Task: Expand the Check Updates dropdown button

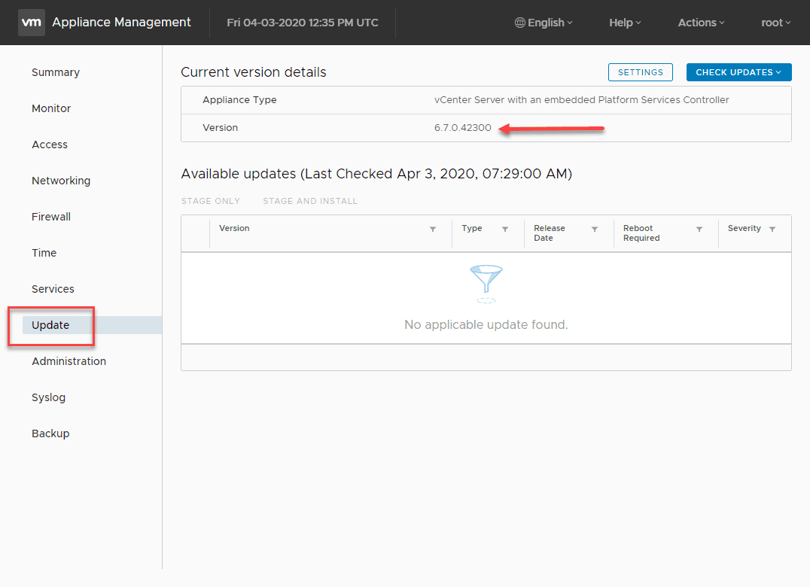Action: [x=738, y=72]
